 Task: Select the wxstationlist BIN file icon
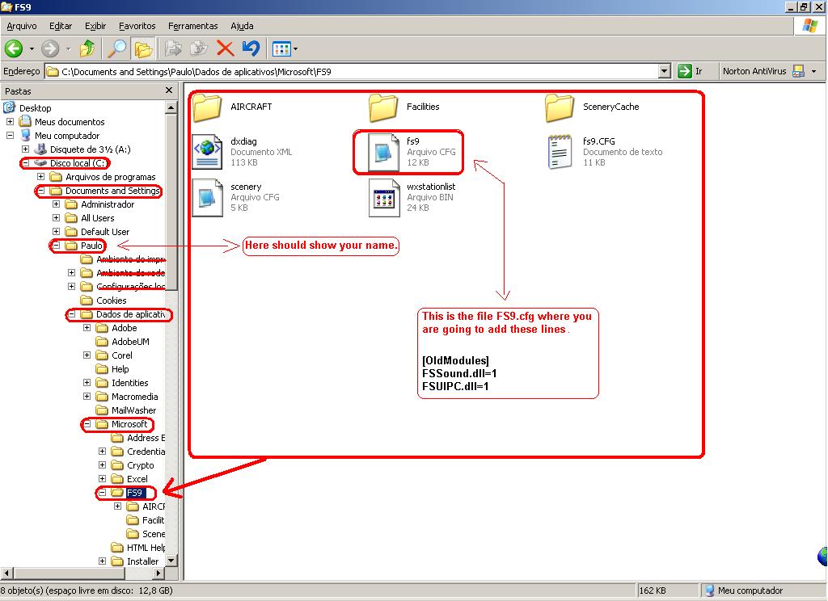pyautogui.click(x=382, y=197)
